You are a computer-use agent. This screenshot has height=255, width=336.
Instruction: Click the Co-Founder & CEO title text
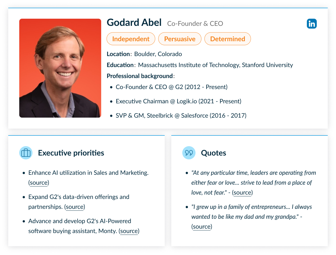pos(195,24)
